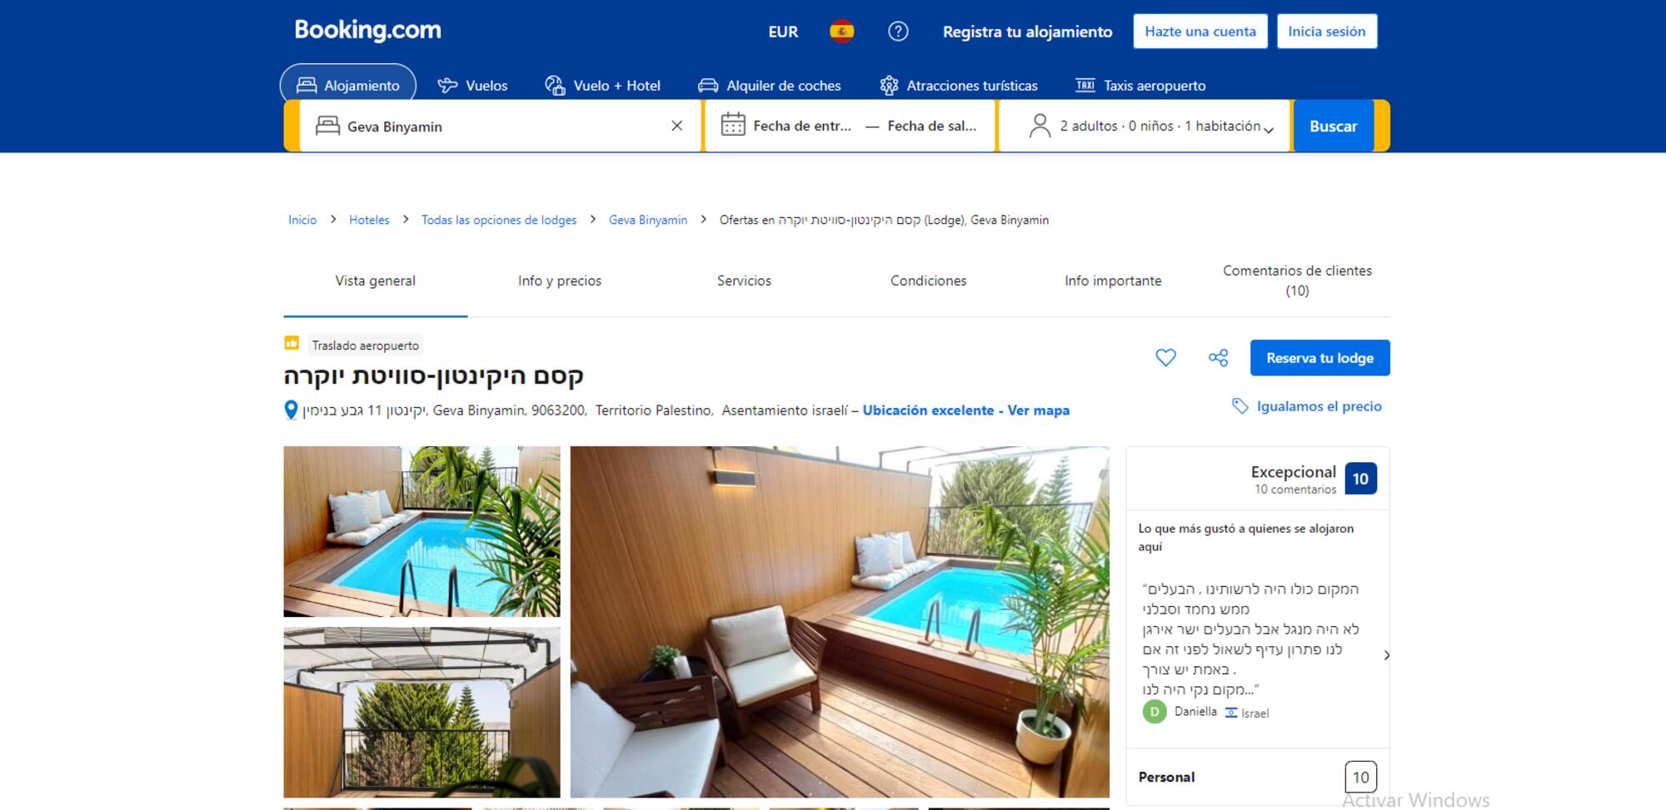Open help via question mark icon
Viewport: 1666px width, 810px height.
point(898,32)
